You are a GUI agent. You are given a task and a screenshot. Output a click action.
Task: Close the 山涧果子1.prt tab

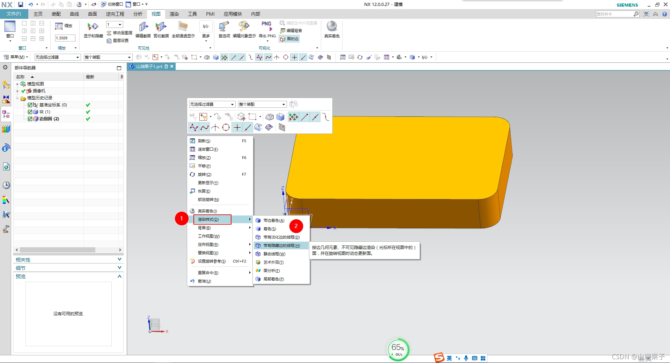[x=172, y=66]
